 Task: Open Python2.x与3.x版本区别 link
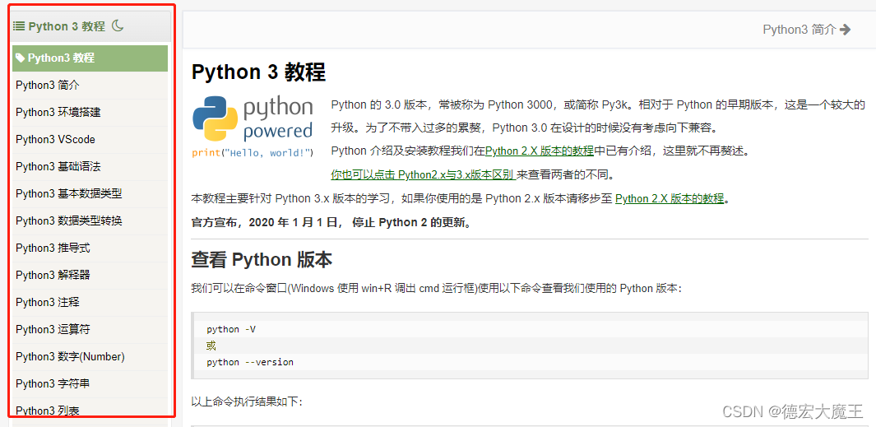click(422, 175)
